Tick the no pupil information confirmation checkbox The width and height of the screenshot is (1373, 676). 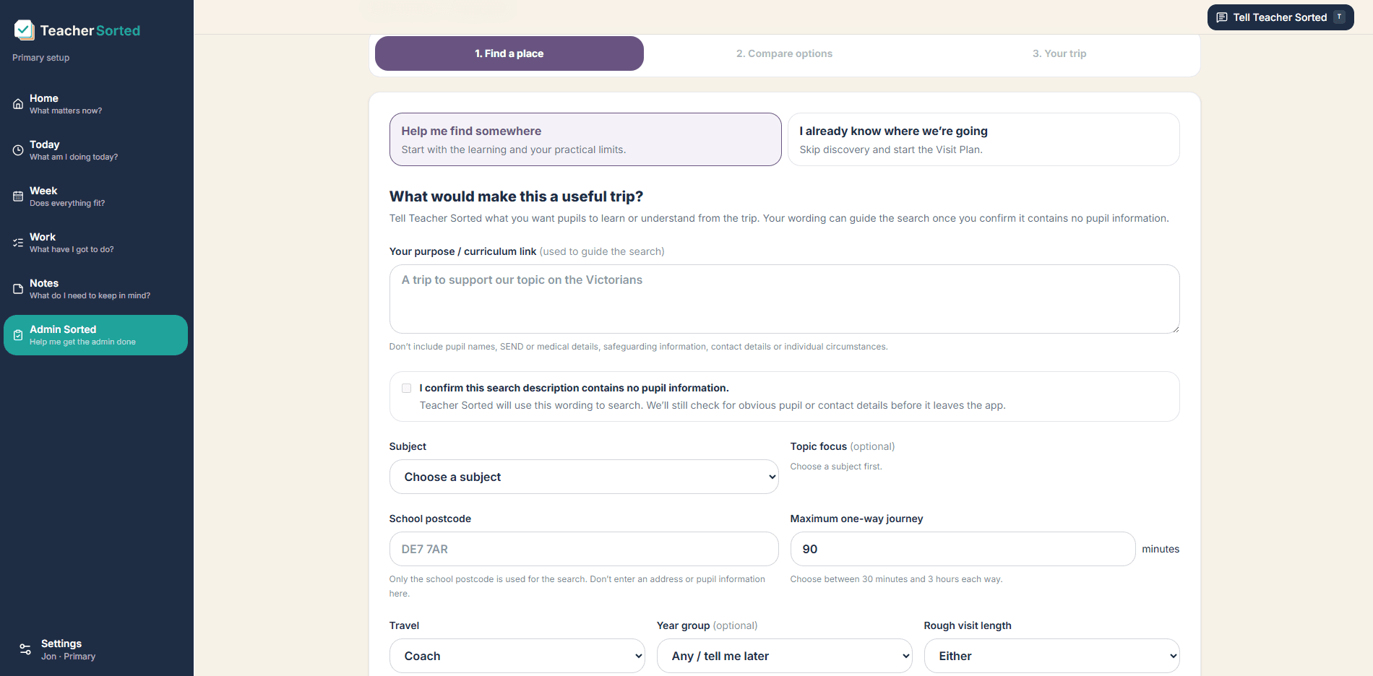tap(406, 388)
